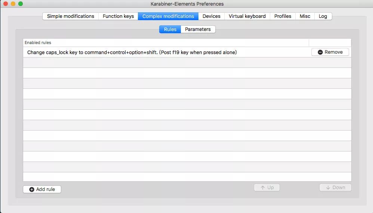Image resolution: width=373 pixels, height=213 pixels.
Task: Open the Simple modifications tab
Action: click(70, 16)
